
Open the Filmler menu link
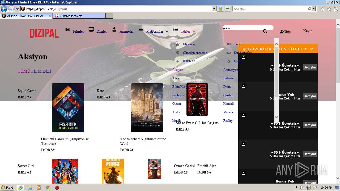click(x=78, y=32)
